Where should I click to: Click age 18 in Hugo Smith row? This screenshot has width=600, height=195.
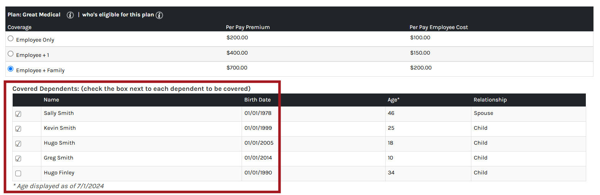[x=391, y=143]
